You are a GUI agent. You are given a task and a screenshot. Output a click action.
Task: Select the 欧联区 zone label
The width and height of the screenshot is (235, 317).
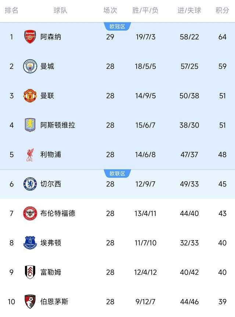coord(117,174)
